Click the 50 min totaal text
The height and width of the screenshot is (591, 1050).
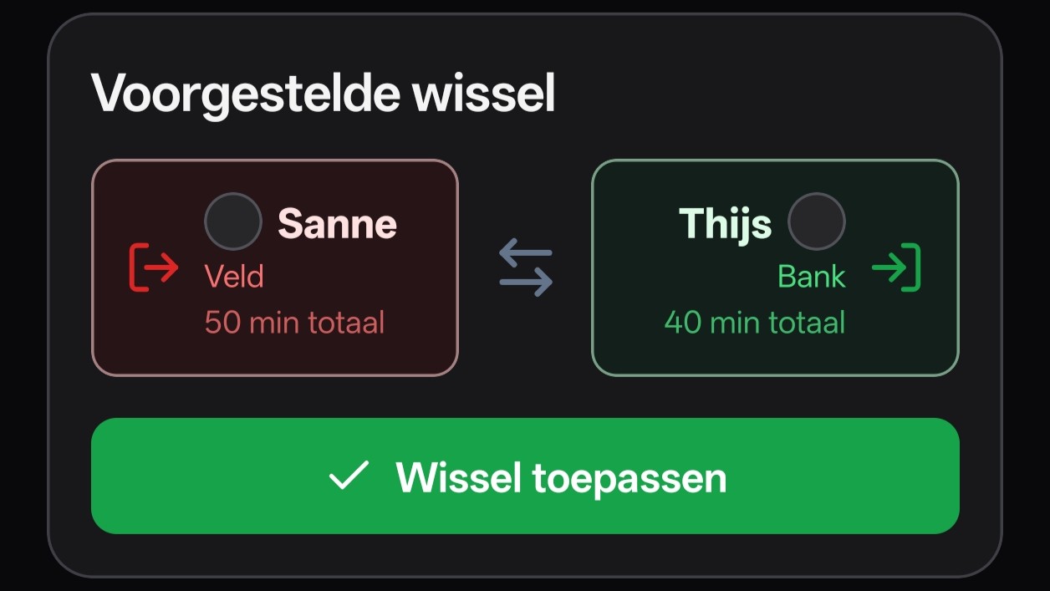point(294,322)
